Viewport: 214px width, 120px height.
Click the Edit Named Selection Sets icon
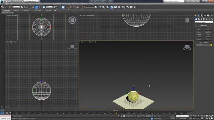pyautogui.click(x=82, y=7)
